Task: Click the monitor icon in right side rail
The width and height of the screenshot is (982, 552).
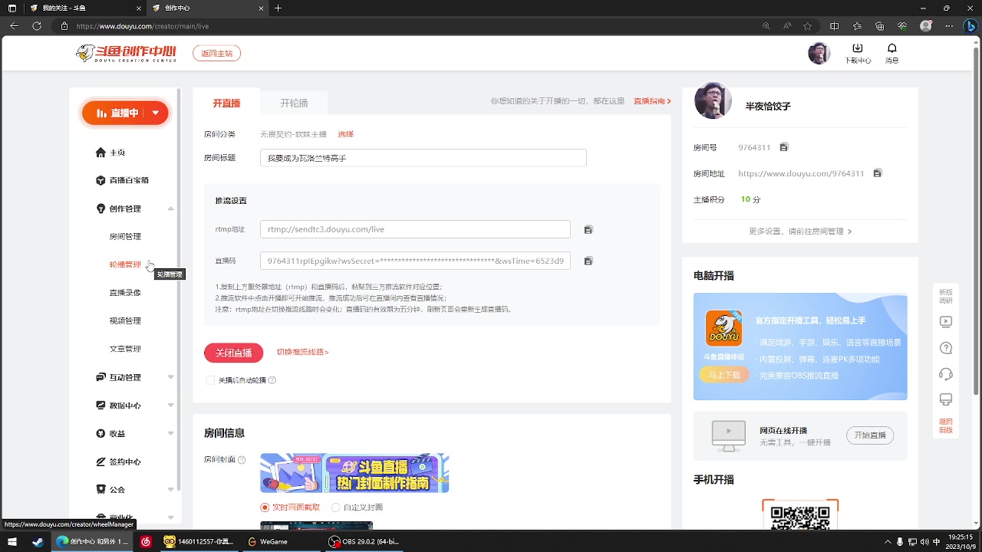Action: tap(946, 400)
